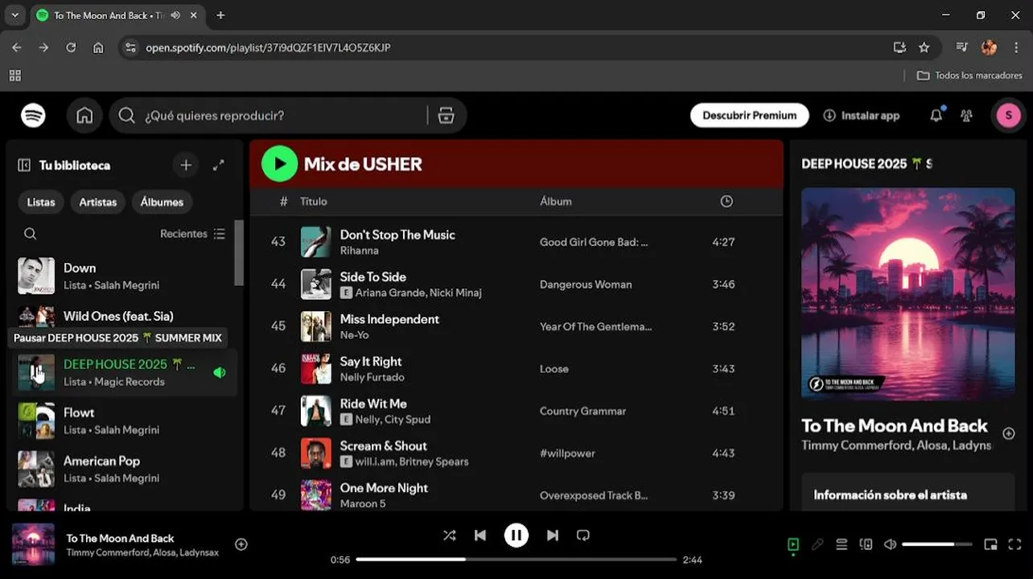Create new playlist with plus icon
Image resolution: width=1033 pixels, height=579 pixels.
[186, 165]
